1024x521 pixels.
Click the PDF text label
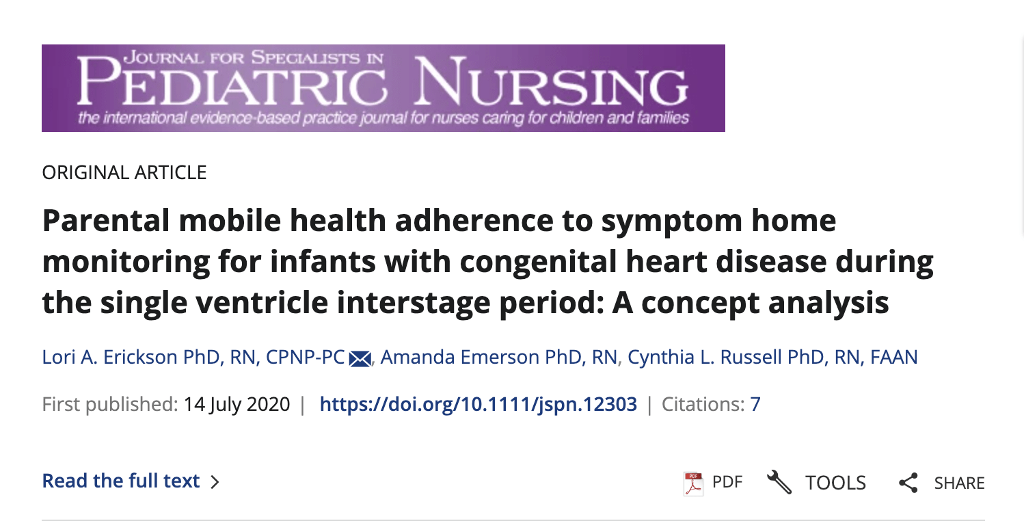727,482
